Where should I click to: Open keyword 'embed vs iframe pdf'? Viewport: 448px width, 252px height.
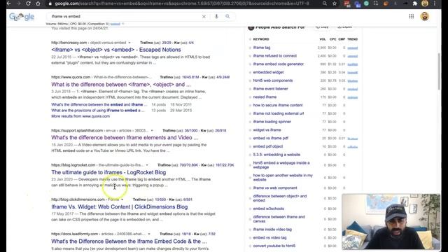(x=271, y=139)
